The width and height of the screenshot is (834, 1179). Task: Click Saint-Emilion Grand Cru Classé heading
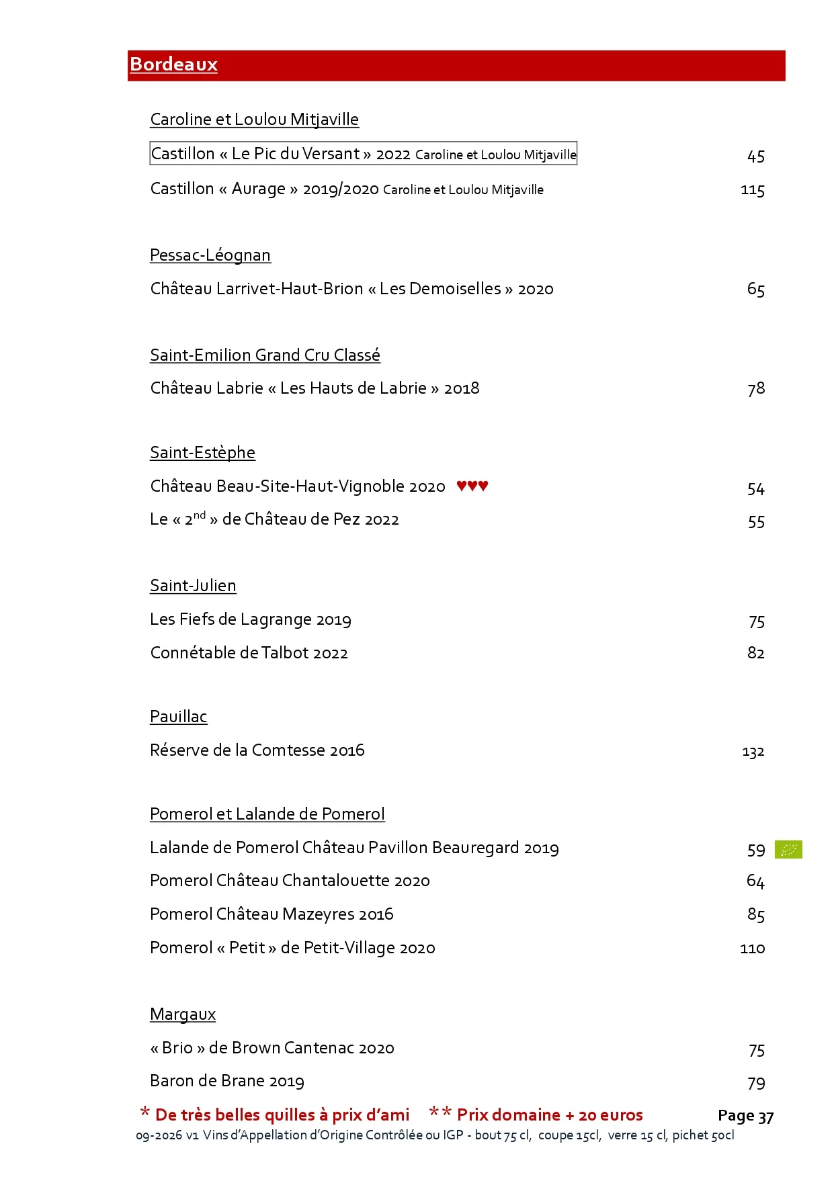point(265,355)
